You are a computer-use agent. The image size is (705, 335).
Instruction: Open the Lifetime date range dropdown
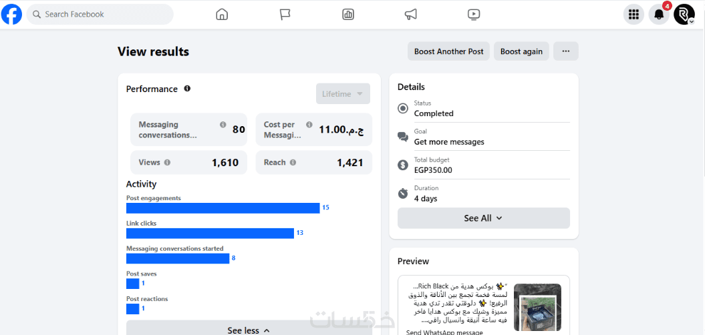point(343,94)
